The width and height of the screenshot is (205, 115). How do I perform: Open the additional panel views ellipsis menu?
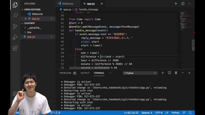pos(110,73)
